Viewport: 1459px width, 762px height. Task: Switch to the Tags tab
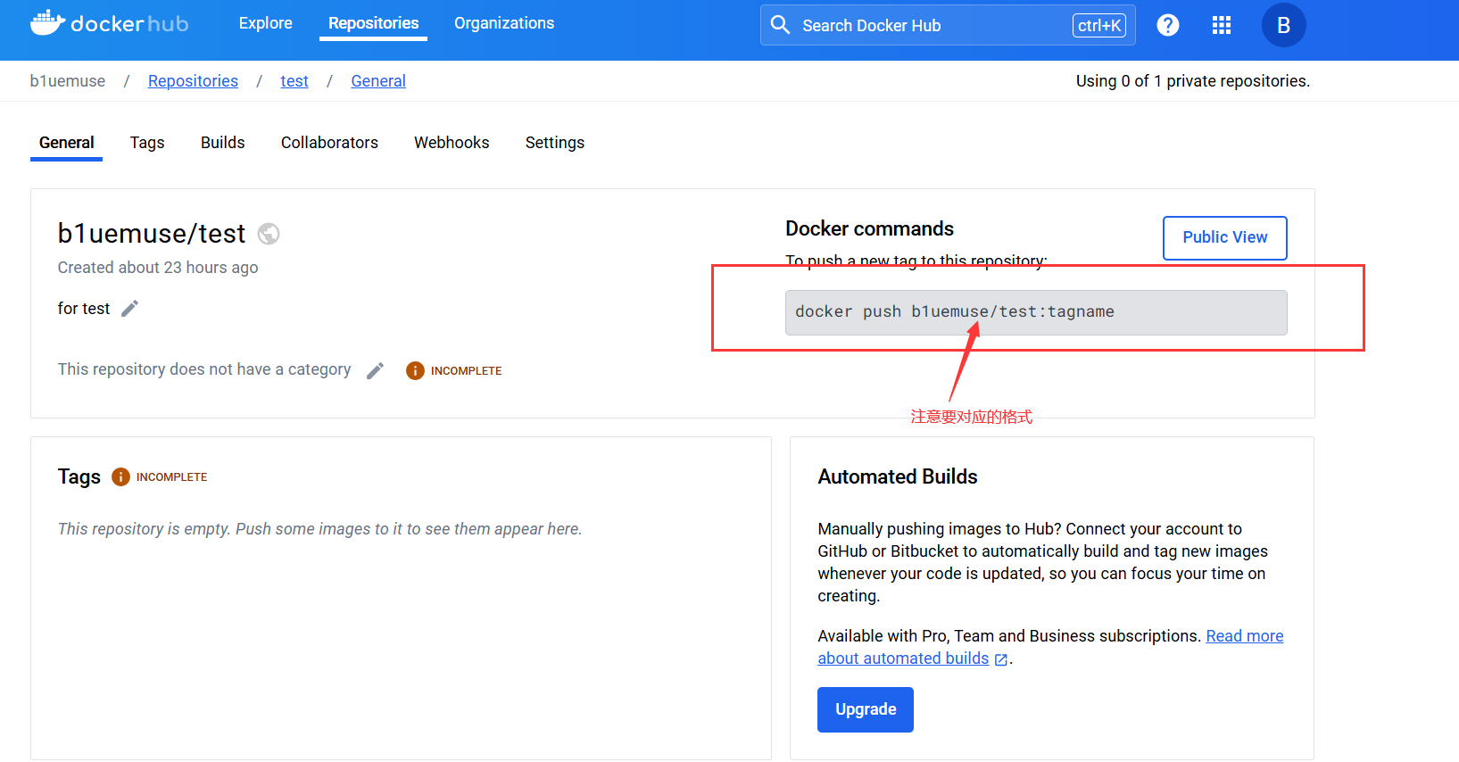point(147,143)
